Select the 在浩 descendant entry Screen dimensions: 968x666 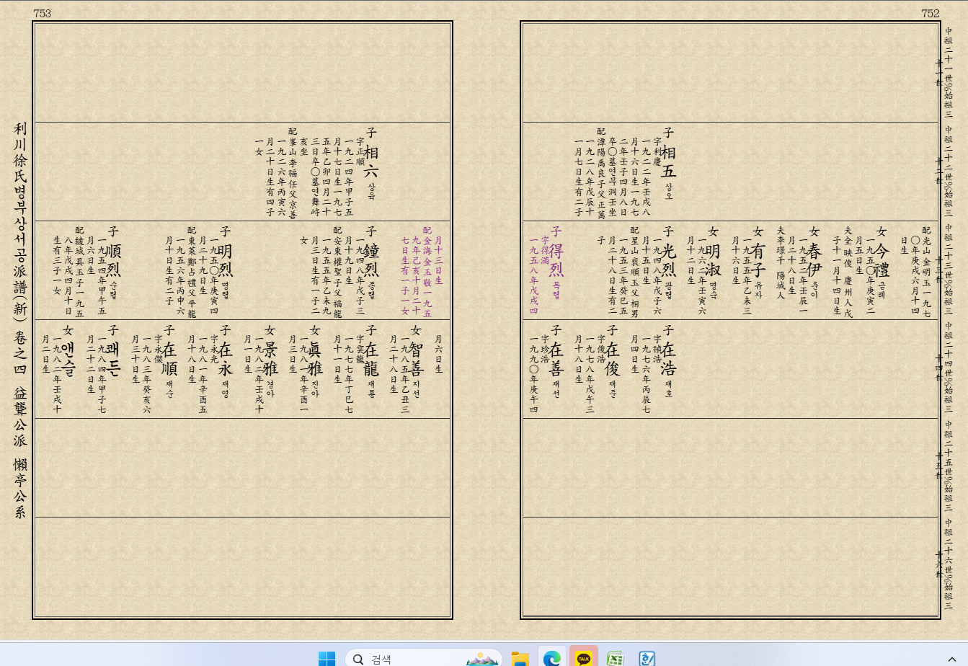[669, 360]
